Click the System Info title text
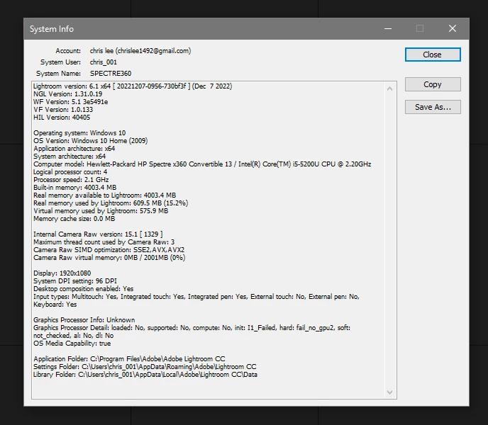This screenshot has width=488, height=425. 52,29
